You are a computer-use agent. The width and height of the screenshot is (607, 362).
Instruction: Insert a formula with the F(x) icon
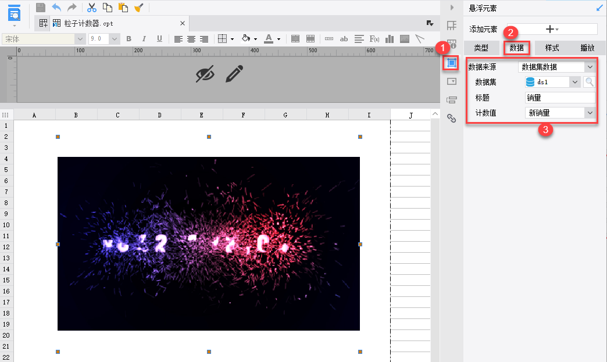pos(374,39)
